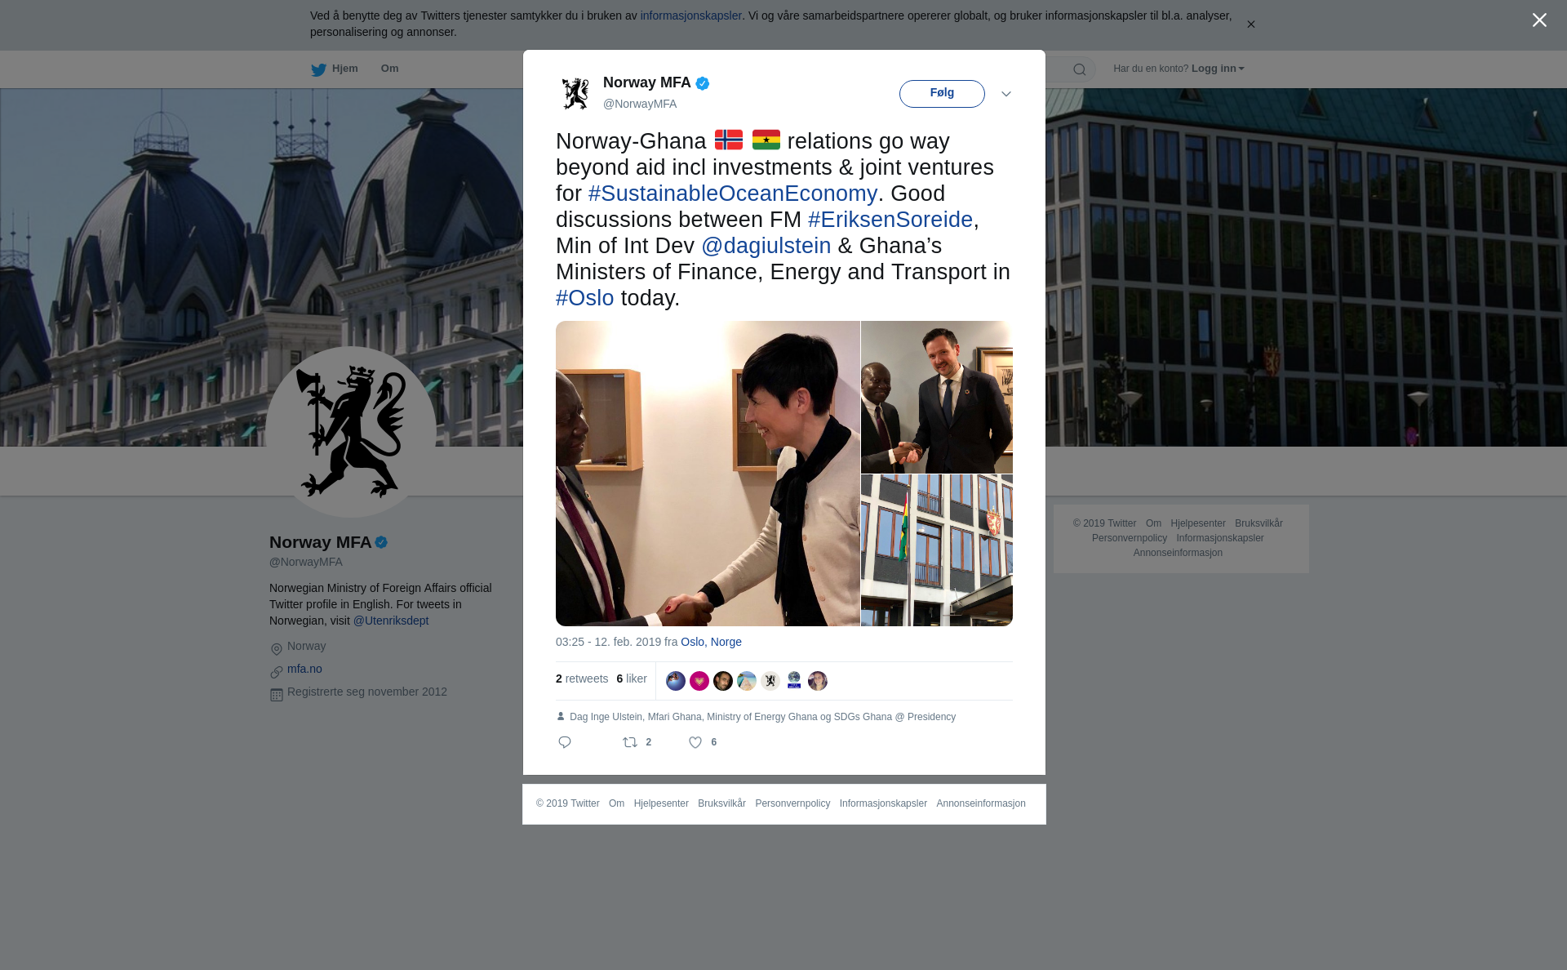Click first liker avatar in row
The height and width of the screenshot is (970, 1567).
pyautogui.click(x=676, y=681)
